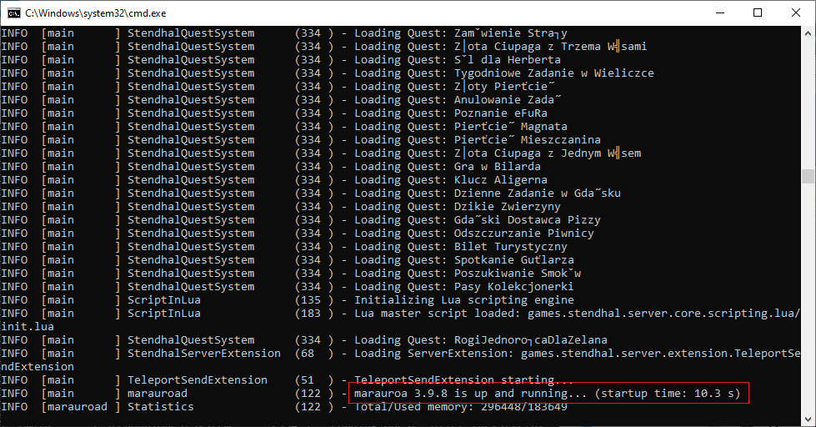816x427 pixels.
Task: Click the 'marauroa 3.9.8 is up and running' message
Action: tap(547, 393)
